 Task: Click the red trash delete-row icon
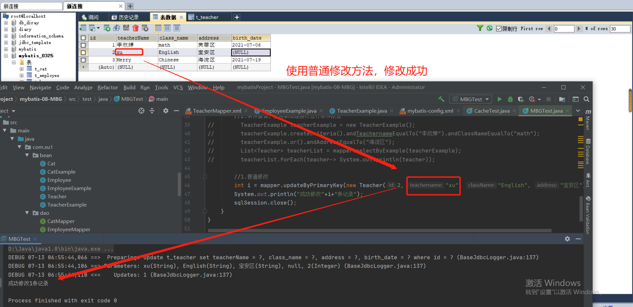(x=136, y=28)
